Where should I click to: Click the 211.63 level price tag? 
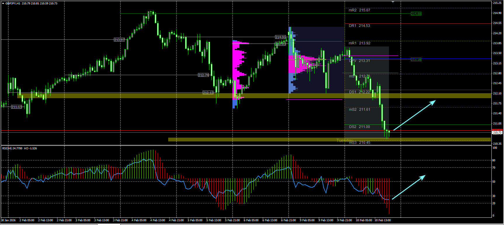(17, 107)
